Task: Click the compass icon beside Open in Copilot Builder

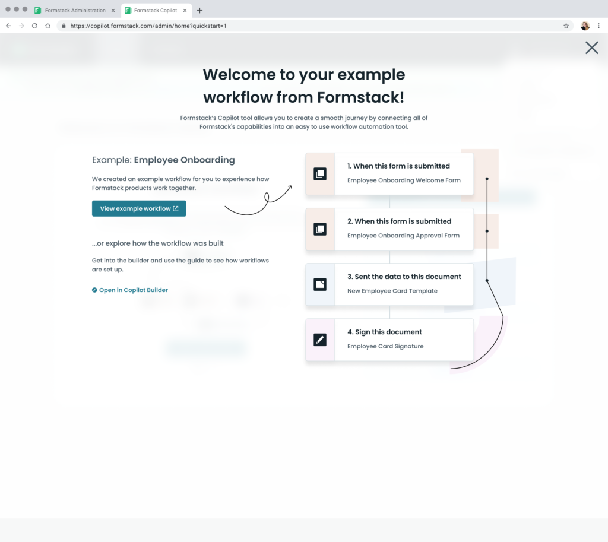Action: pos(94,290)
